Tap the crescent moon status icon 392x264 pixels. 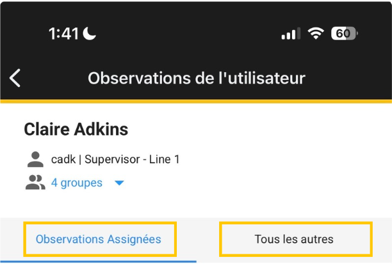[89, 34]
